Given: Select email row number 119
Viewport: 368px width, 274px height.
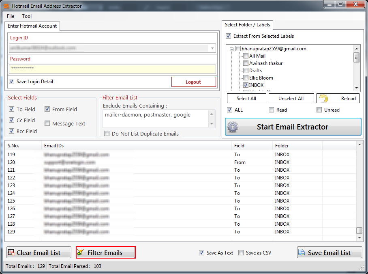Looking at the screenshot, I should point(180,154).
